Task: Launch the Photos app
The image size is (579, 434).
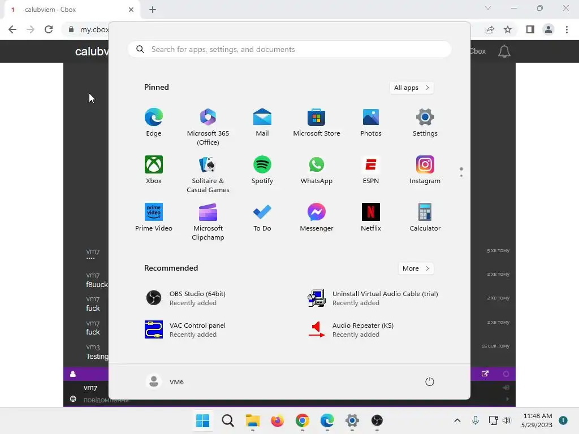Action: coord(371,123)
